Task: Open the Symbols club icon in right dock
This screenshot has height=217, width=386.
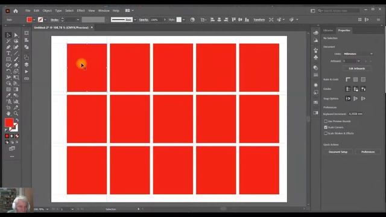Action: [315, 57]
